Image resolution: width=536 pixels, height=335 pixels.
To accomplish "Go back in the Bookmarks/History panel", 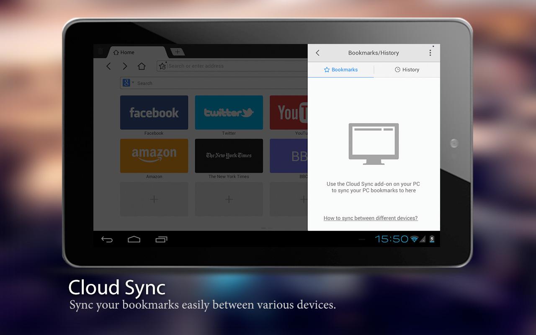I will point(317,53).
